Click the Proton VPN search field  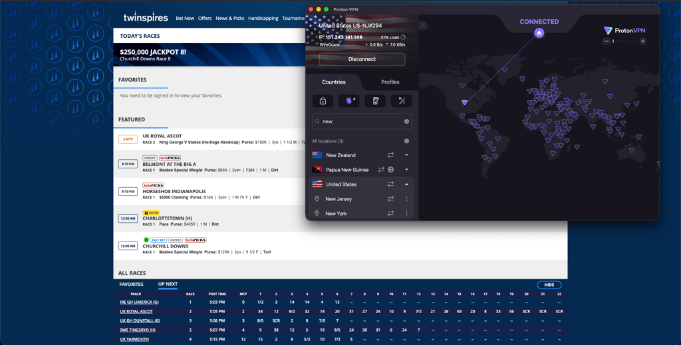(362, 121)
